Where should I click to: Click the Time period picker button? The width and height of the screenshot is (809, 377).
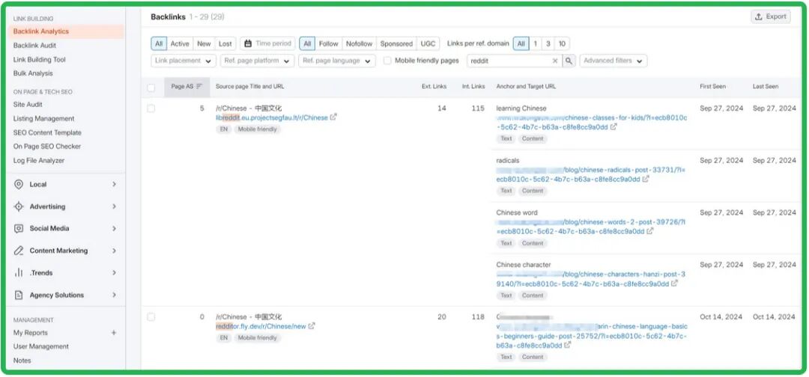(x=267, y=44)
